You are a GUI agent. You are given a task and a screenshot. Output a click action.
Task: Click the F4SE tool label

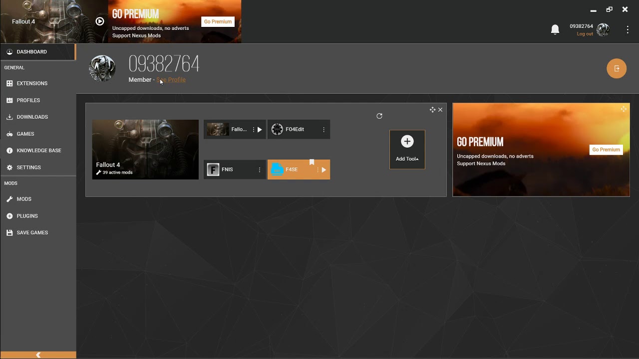(292, 170)
